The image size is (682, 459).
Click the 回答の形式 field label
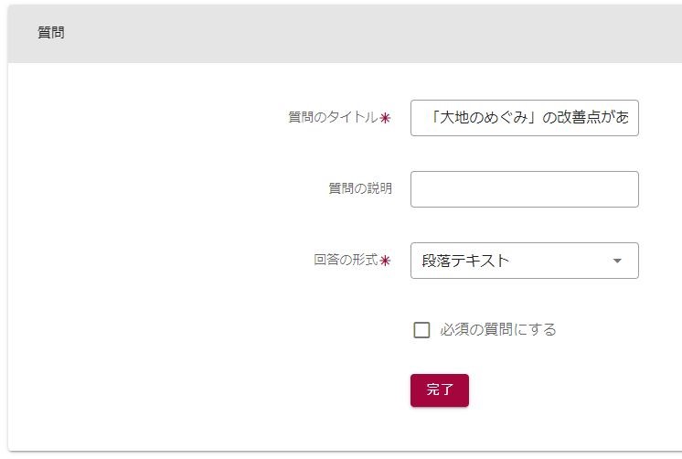(346, 260)
